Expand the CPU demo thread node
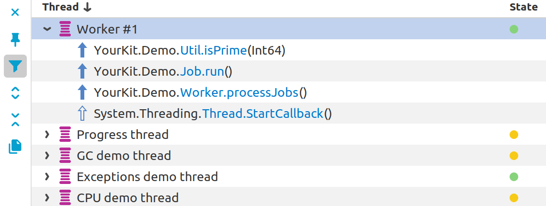Viewport: 546px width, 206px height. tap(47, 198)
